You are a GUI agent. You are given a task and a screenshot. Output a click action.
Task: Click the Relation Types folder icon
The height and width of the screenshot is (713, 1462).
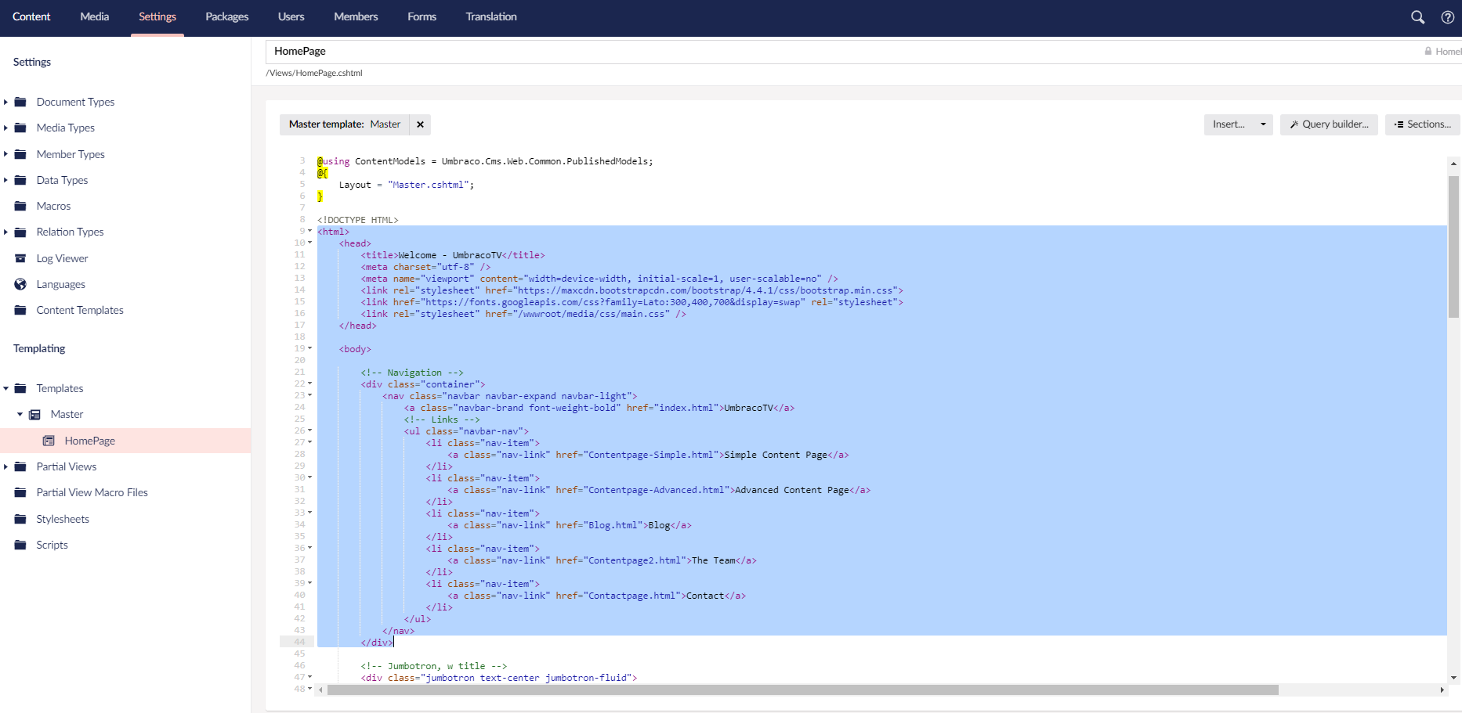[20, 232]
